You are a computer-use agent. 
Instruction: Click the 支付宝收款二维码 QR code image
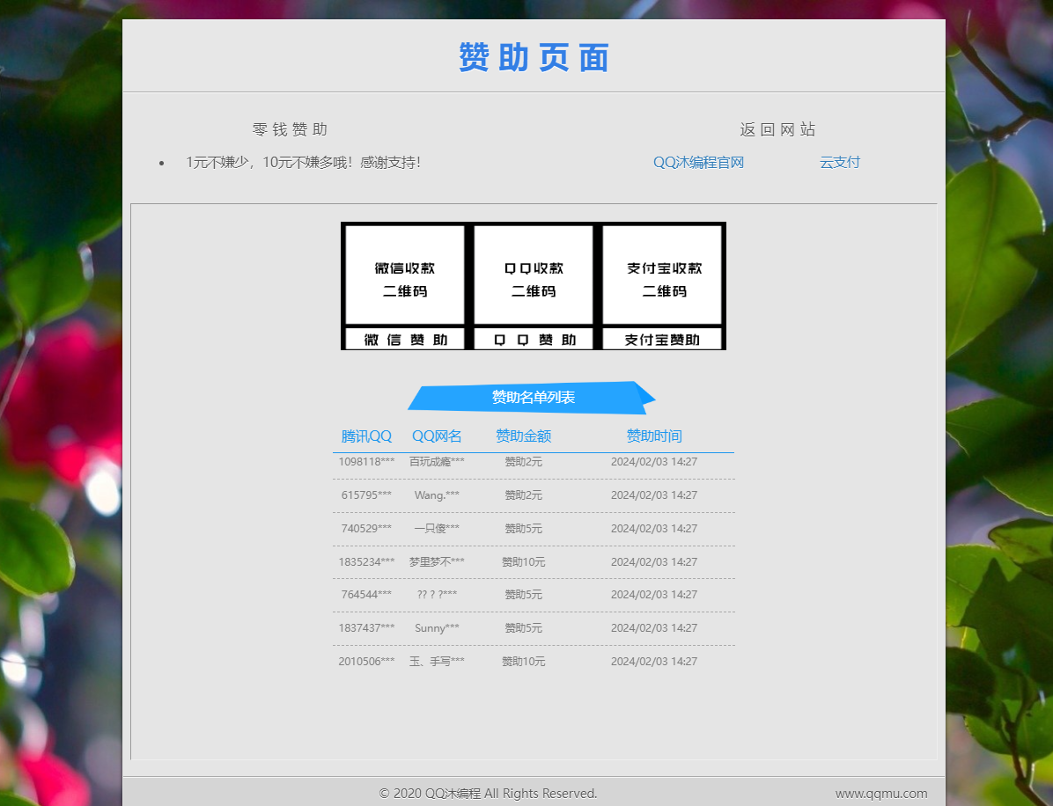[662, 275]
